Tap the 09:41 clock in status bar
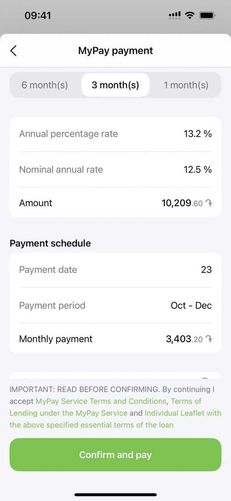This screenshot has width=231, height=501. click(x=38, y=15)
